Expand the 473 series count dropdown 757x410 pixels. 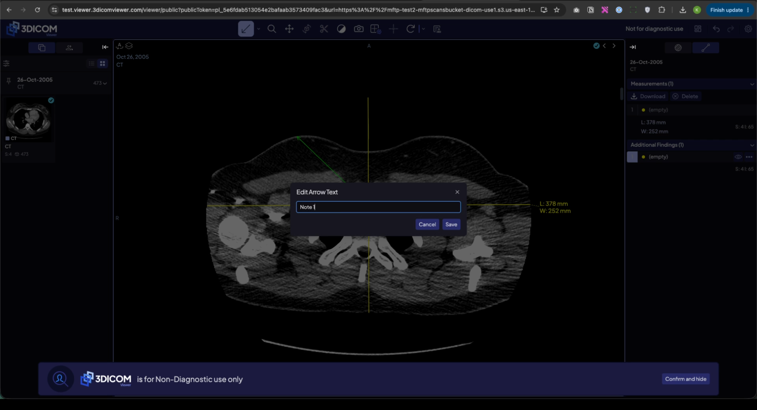[x=100, y=83]
